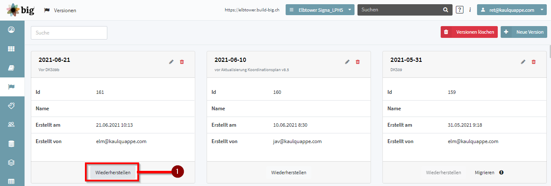551x186 pixels.
Task: Click the Versionen page title
Action: (x=65, y=10)
